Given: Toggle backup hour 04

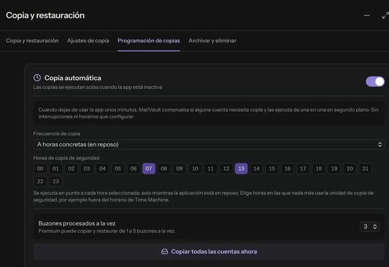Looking at the screenshot, I should coord(102,169).
